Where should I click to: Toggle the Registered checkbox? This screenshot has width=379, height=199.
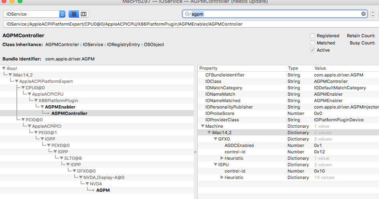(x=312, y=36)
